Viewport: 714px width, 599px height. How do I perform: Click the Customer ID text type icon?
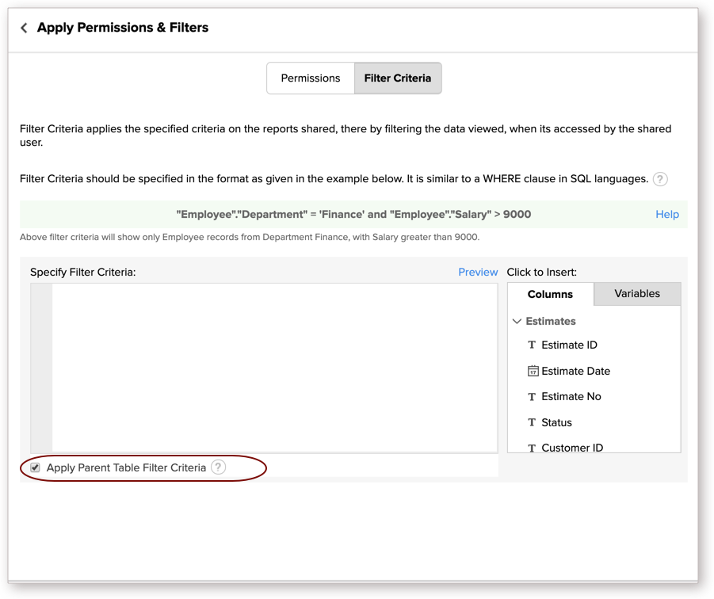pos(532,448)
